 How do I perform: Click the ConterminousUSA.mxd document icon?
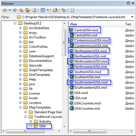(x=72, y=41)
